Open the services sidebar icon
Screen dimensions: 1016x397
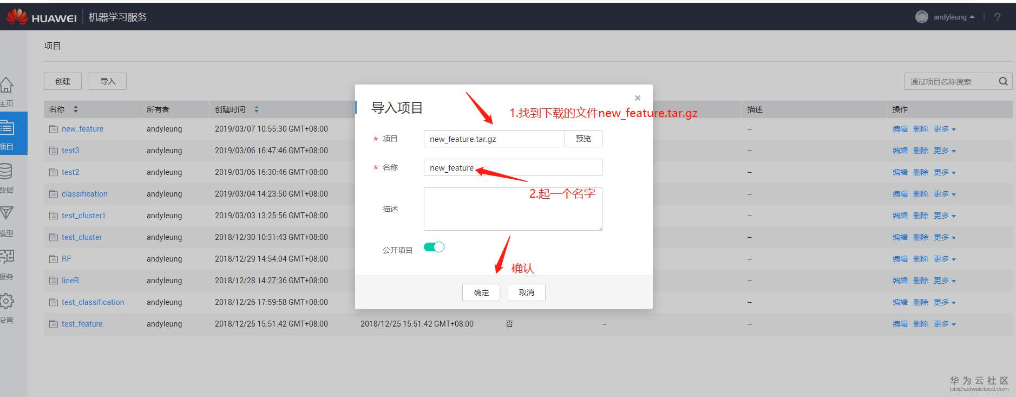[7, 257]
